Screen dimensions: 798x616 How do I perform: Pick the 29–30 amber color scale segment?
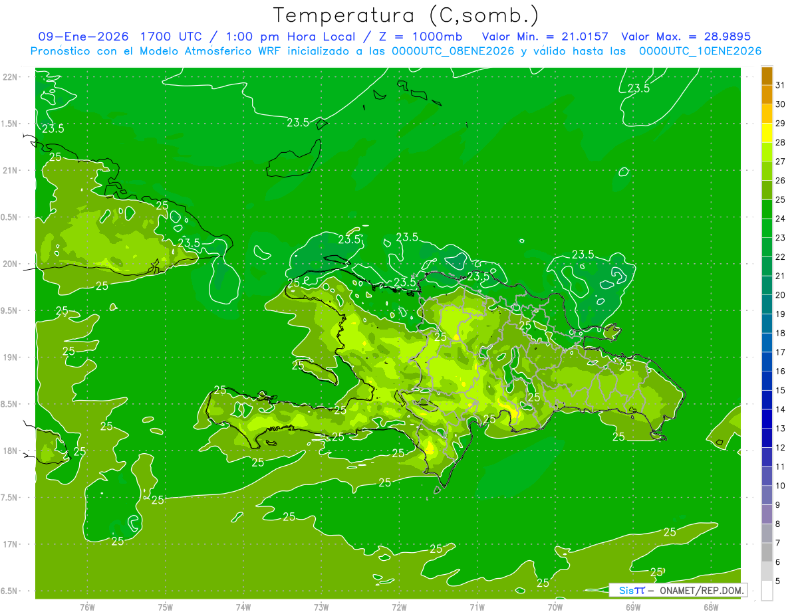tap(767, 114)
